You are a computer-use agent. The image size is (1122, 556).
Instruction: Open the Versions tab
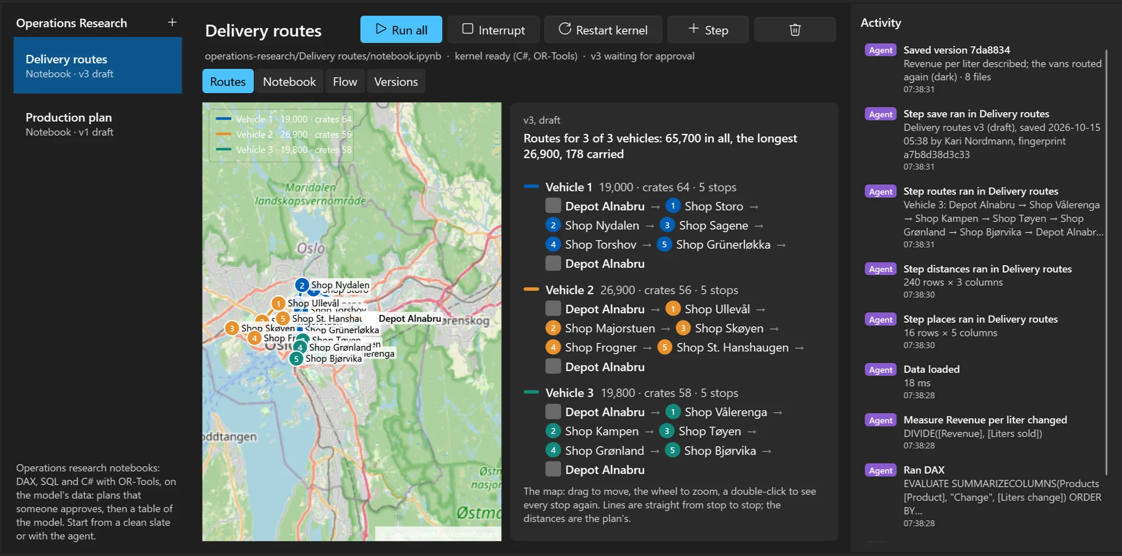[x=396, y=81]
